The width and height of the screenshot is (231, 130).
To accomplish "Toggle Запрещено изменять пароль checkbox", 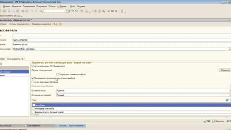I will (x=57, y=74).
